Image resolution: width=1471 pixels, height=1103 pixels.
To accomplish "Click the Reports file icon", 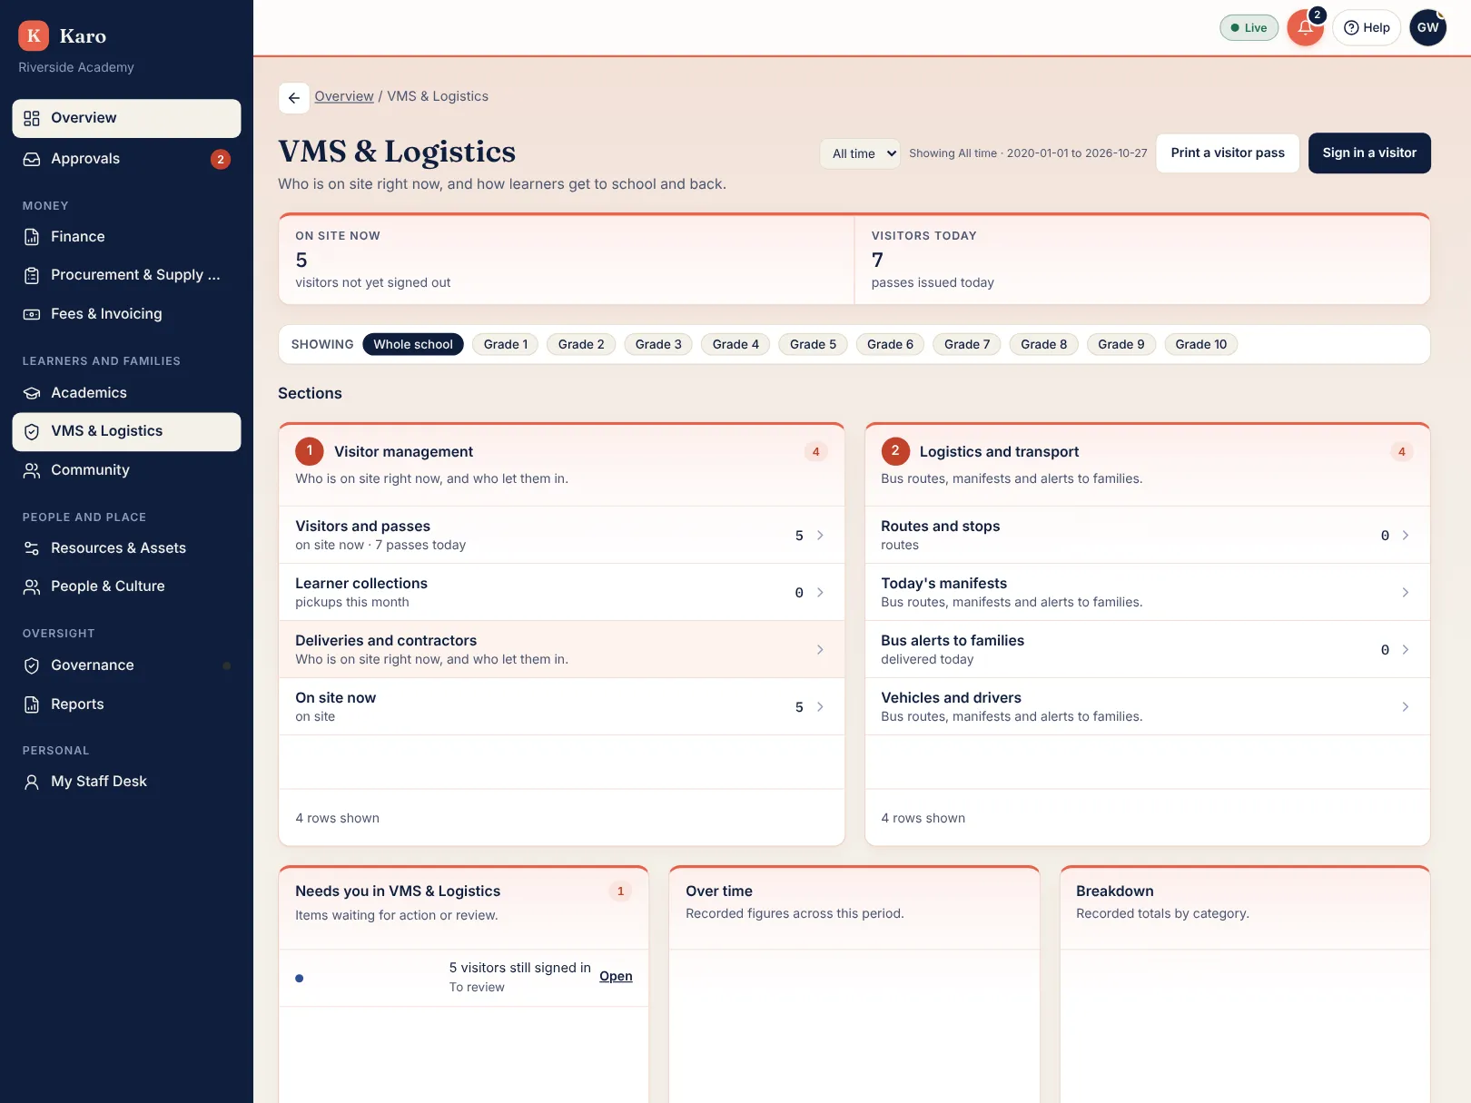I will click(32, 704).
